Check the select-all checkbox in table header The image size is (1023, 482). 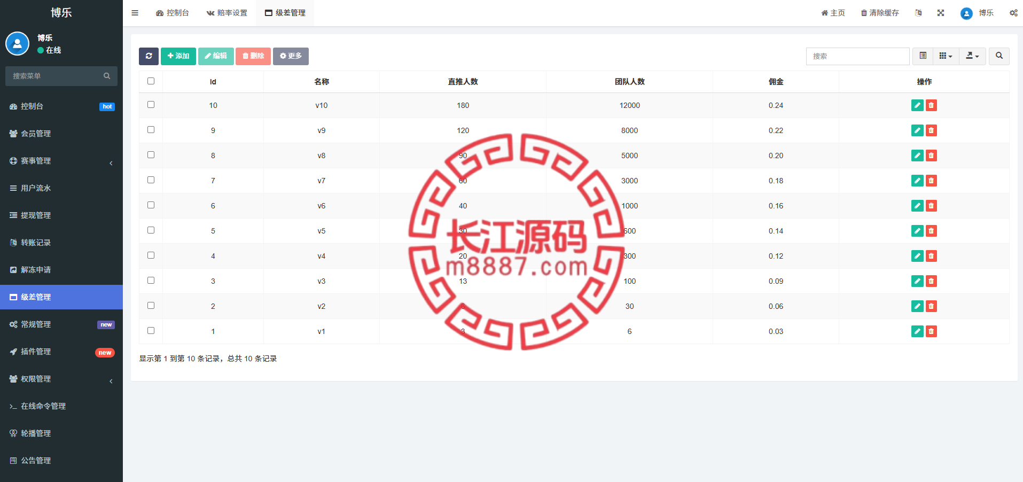coord(151,81)
